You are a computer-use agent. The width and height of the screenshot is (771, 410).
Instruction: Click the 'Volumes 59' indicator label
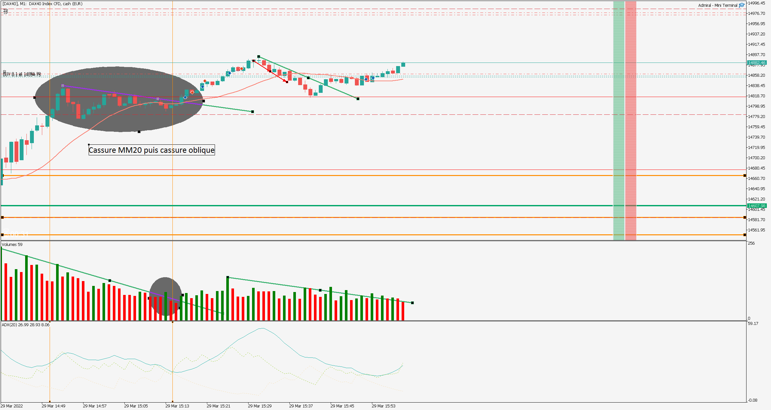point(12,245)
